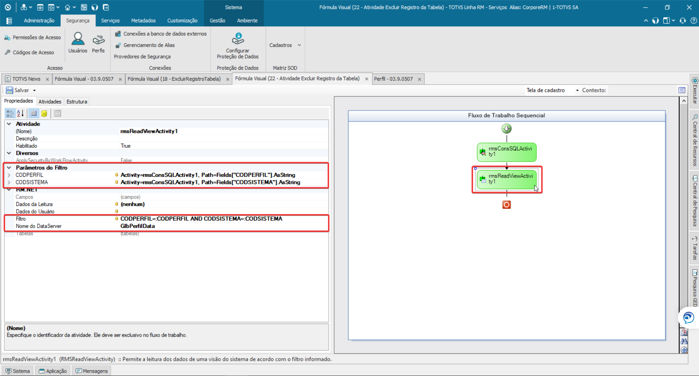Image resolution: width=699 pixels, height=376 pixels.
Task: Switch to the Estrutura tab
Action: coord(77,102)
